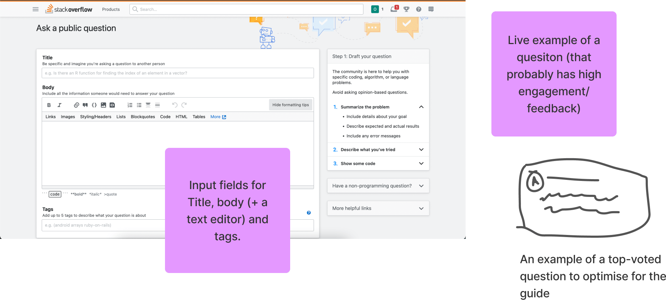Click the reputation count '1' in header
This screenshot has height=300, width=666.
[383, 9]
